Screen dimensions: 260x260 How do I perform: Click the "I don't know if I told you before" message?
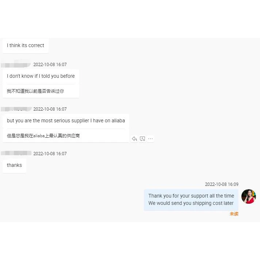click(41, 76)
